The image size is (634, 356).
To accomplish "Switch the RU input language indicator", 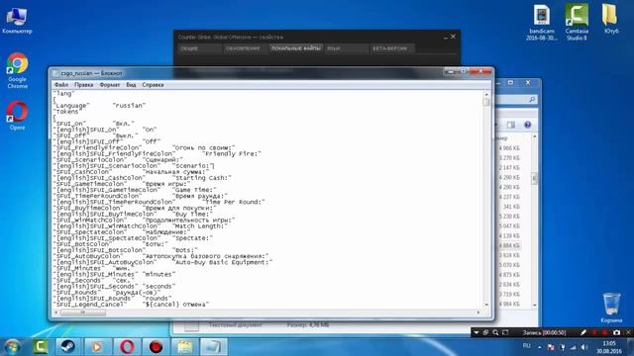I will (526, 346).
